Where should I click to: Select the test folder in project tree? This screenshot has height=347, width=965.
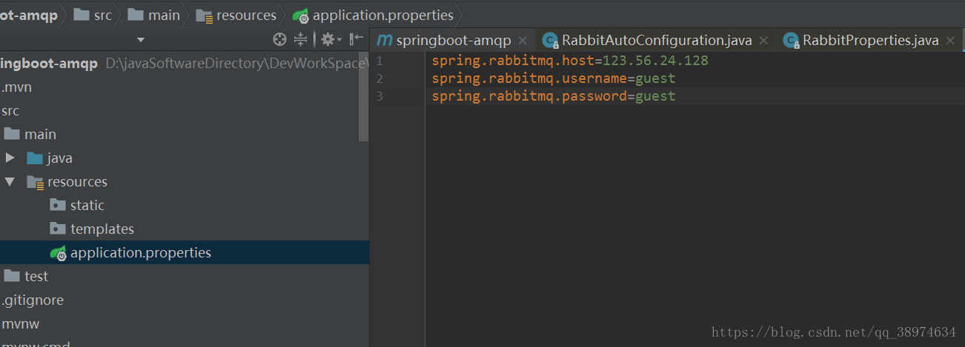tap(36, 276)
